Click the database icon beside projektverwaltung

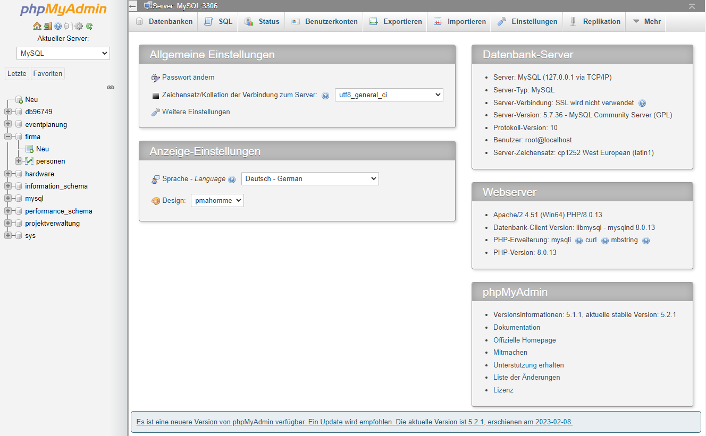click(x=19, y=224)
